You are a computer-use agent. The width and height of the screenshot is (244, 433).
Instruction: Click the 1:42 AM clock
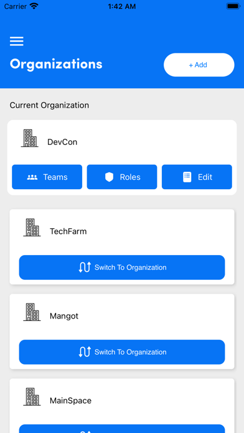(x=122, y=6)
